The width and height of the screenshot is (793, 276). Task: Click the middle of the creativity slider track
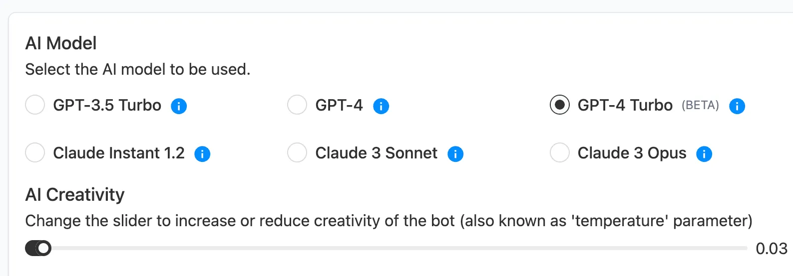386,248
